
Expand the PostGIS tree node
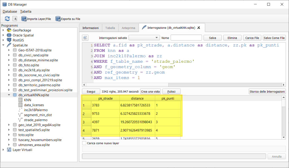click(x=3, y=40)
